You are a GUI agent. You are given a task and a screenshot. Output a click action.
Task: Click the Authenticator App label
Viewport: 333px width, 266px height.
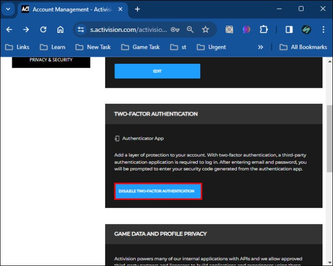[x=143, y=139]
